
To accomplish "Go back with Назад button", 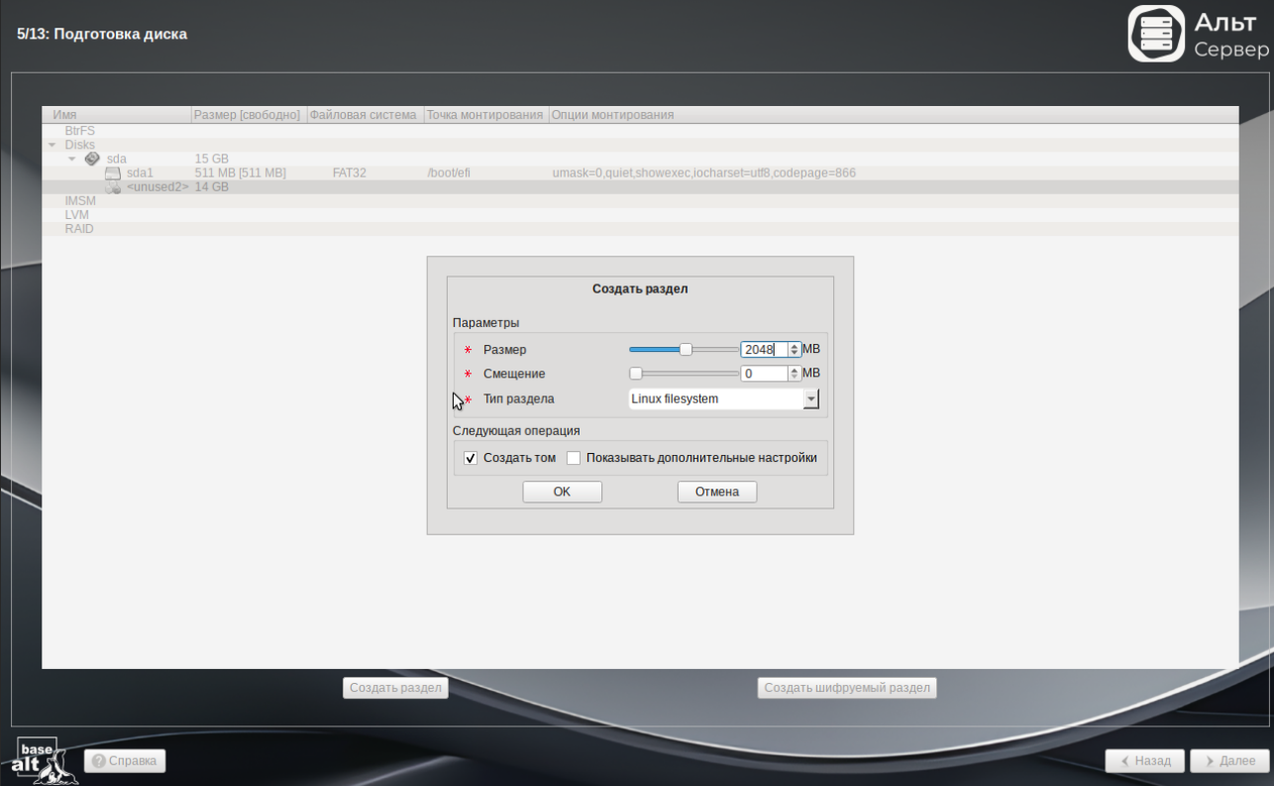I will [x=1145, y=761].
